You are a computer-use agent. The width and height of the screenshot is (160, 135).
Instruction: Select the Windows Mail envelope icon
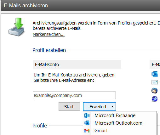point(155,82)
